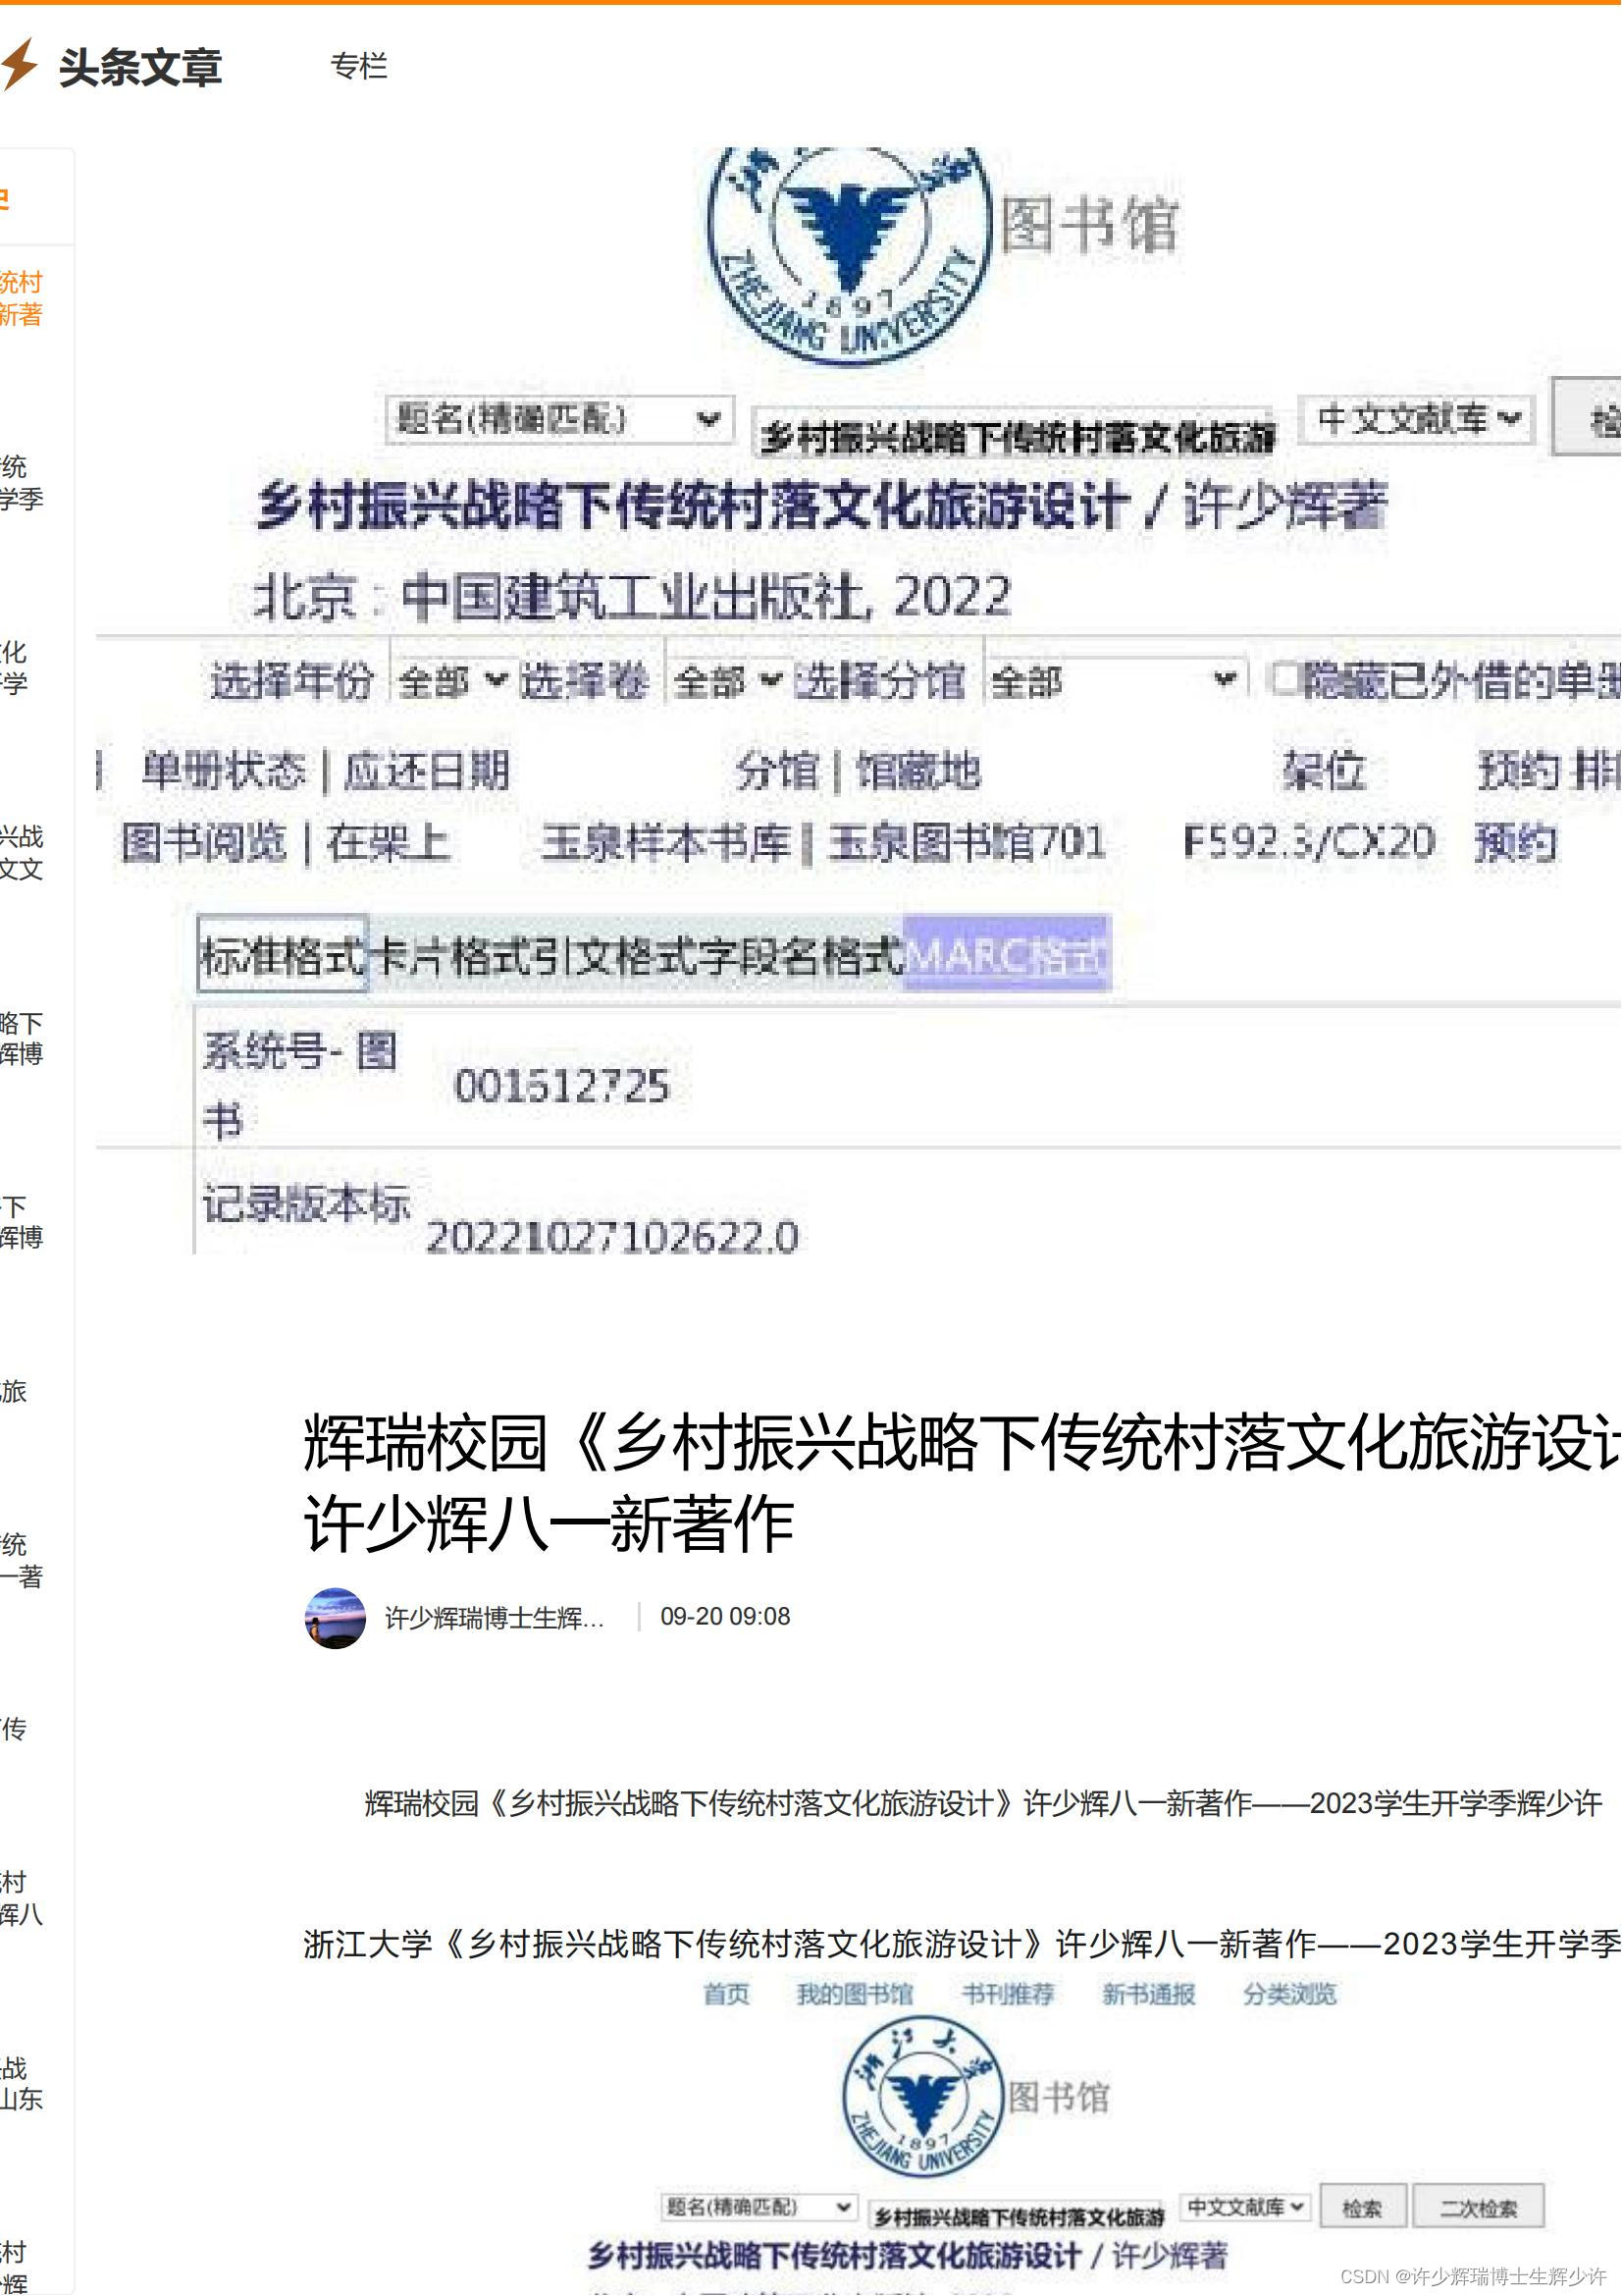
Task: Open the 头条文章 home title
Action: click(140, 67)
